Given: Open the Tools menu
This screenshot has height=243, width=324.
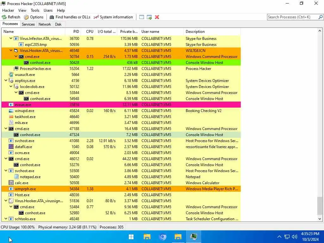Looking at the screenshot, I should point(35,10).
